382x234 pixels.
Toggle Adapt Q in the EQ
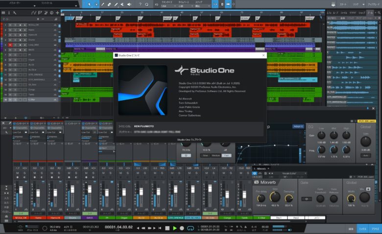click(298, 127)
